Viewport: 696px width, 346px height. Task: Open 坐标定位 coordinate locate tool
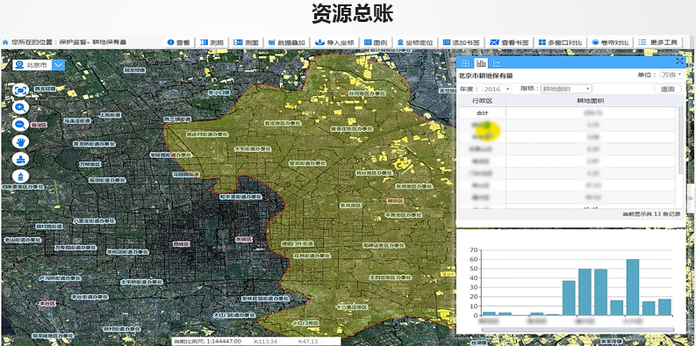point(414,43)
